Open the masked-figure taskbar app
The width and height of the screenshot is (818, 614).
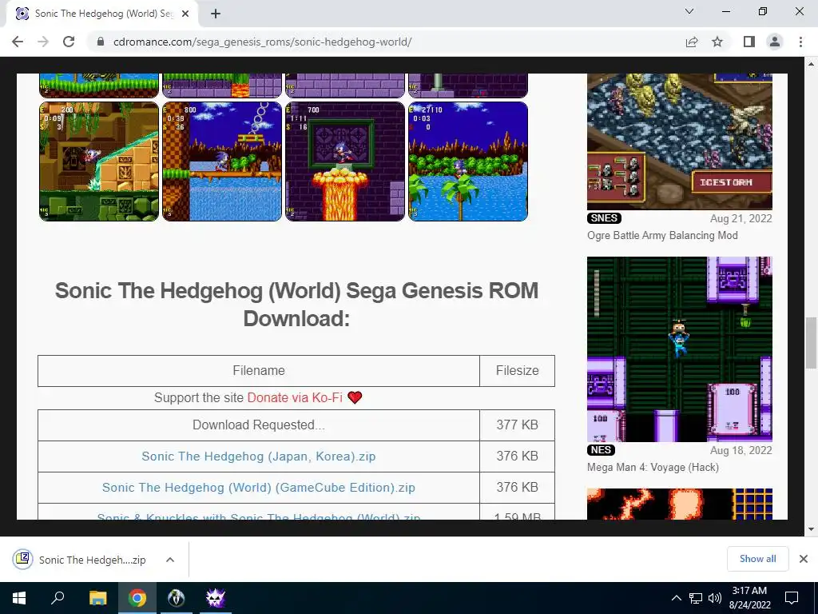tap(177, 598)
